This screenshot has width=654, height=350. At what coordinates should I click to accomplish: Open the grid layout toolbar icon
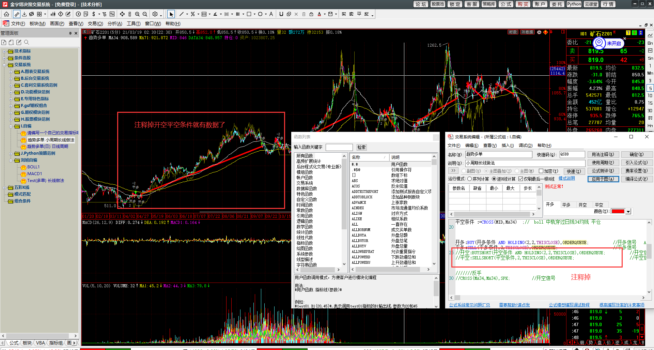tap(40, 14)
